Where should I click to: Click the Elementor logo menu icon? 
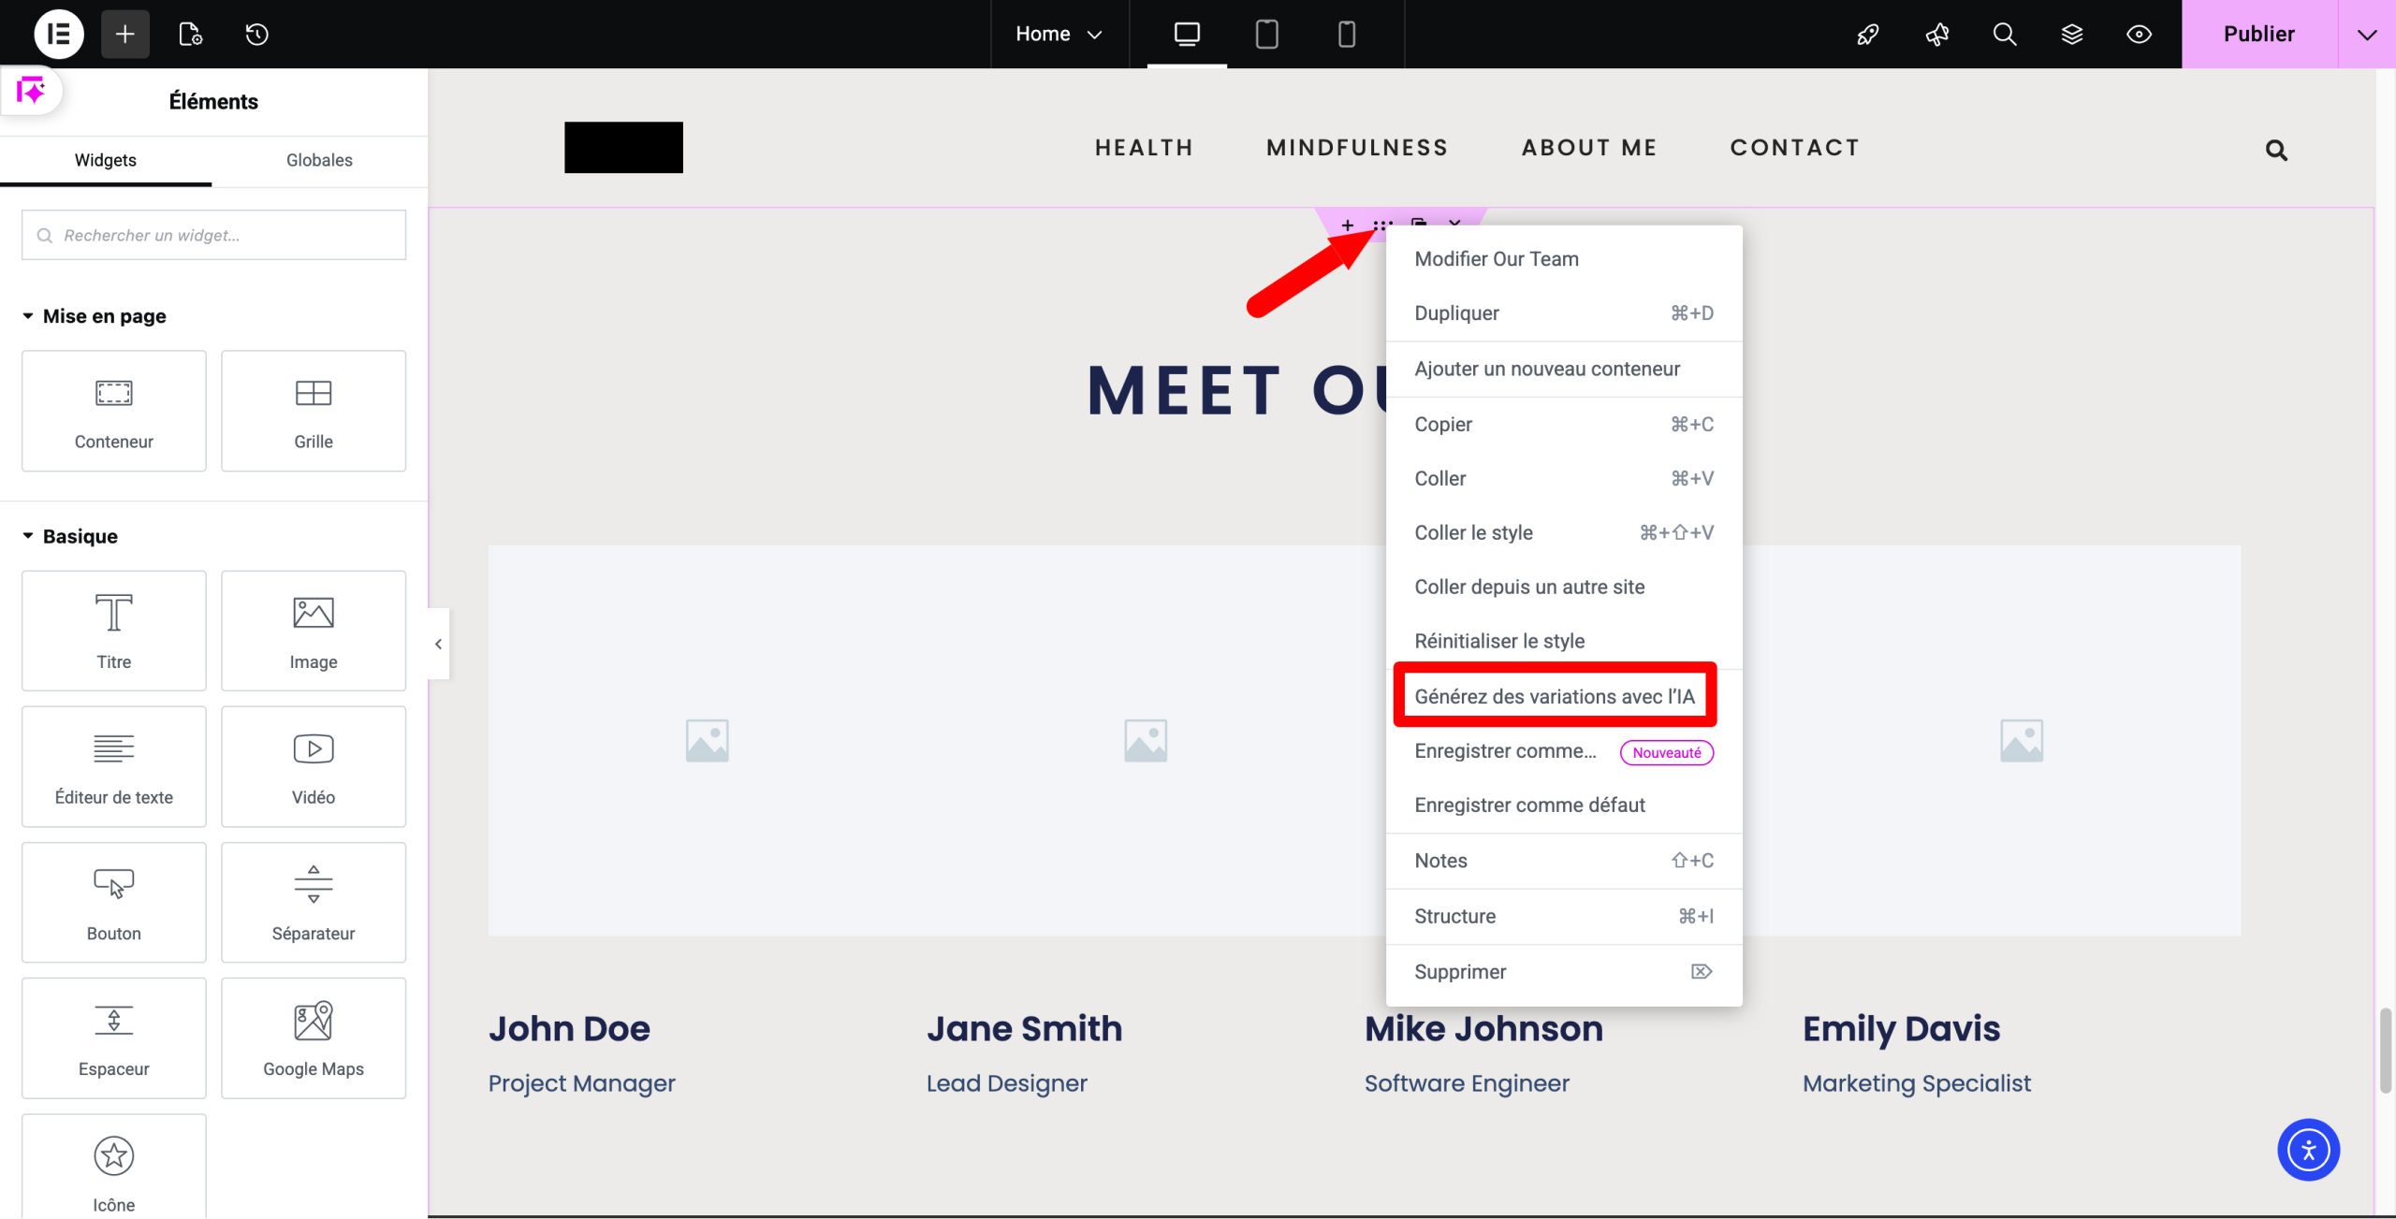click(58, 35)
